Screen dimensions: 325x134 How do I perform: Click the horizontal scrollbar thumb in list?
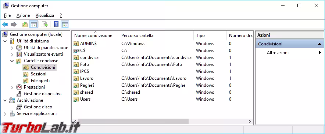(x=133, y=122)
